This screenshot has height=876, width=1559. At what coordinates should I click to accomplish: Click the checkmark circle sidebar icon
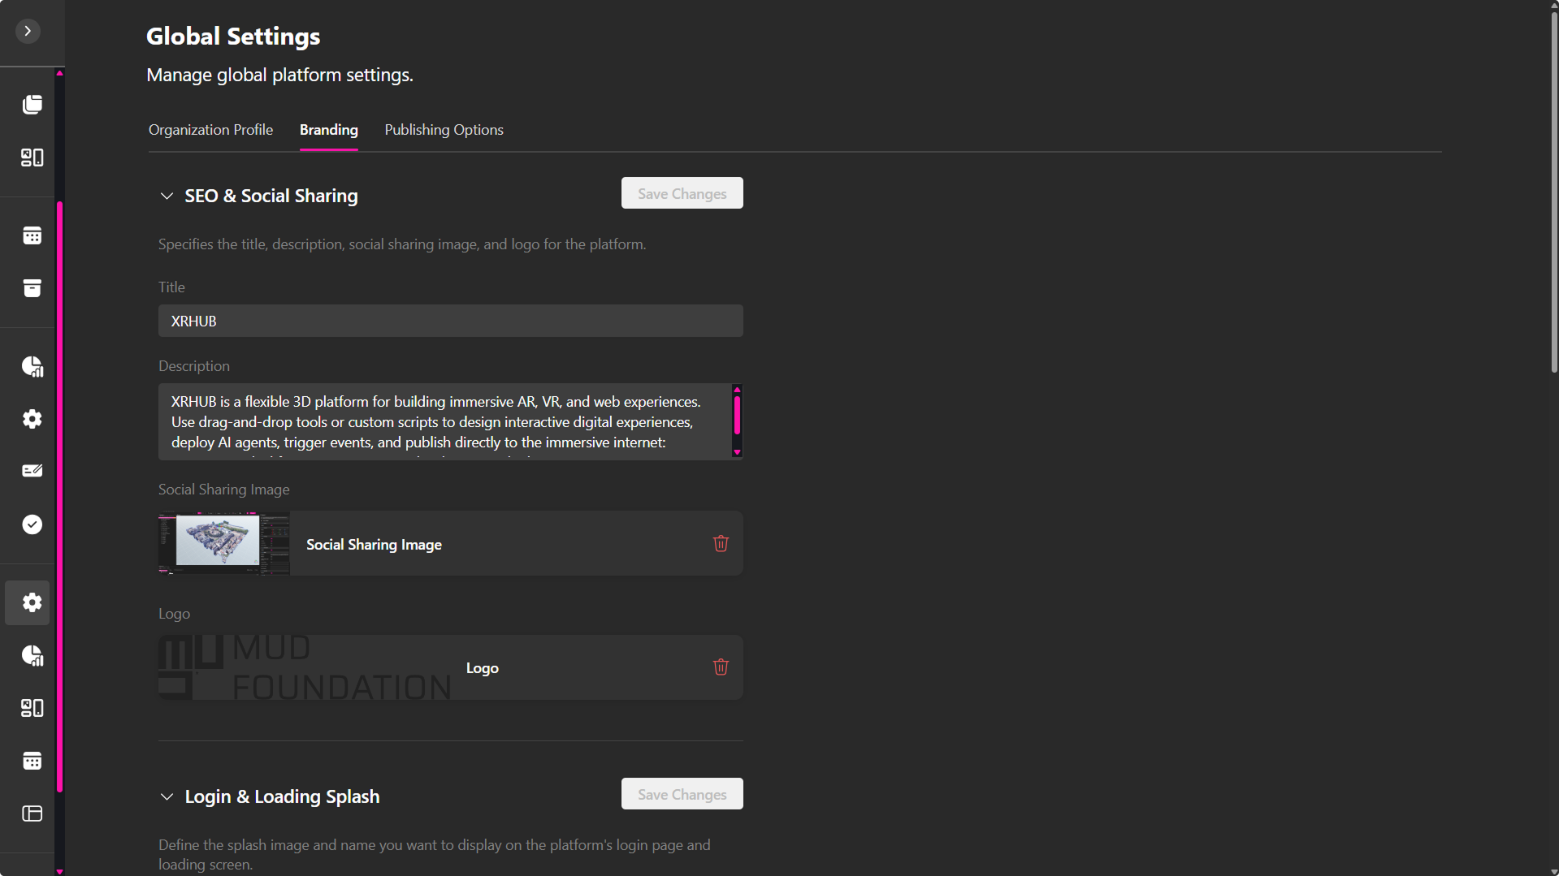pyautogui.click(x=32, y=524)
